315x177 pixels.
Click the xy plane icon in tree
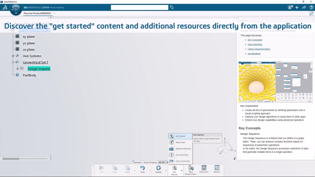point(17,36)
